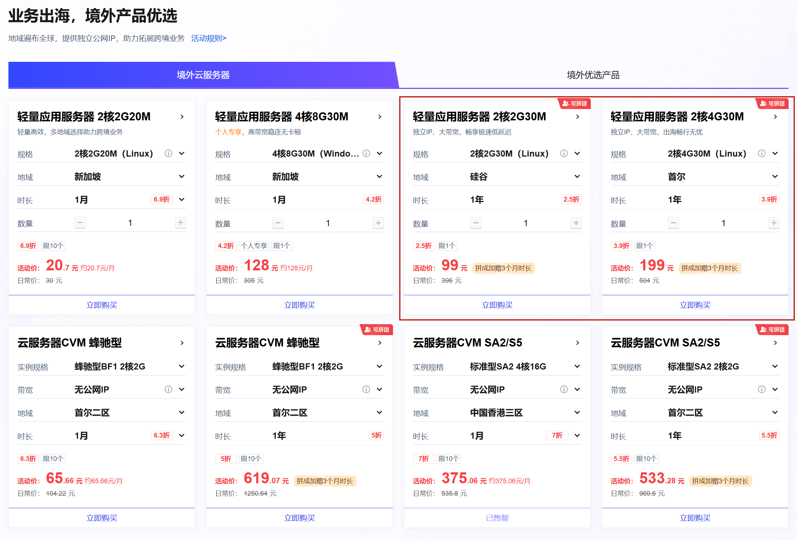
Task: Click bandwidth info icon on 标准型SA2 4核16G card
Action: coord(564,389)
